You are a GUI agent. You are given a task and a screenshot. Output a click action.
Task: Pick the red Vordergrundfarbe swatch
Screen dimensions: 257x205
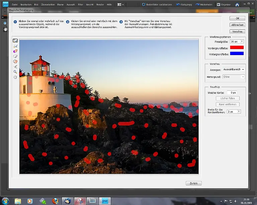[237, 48]
